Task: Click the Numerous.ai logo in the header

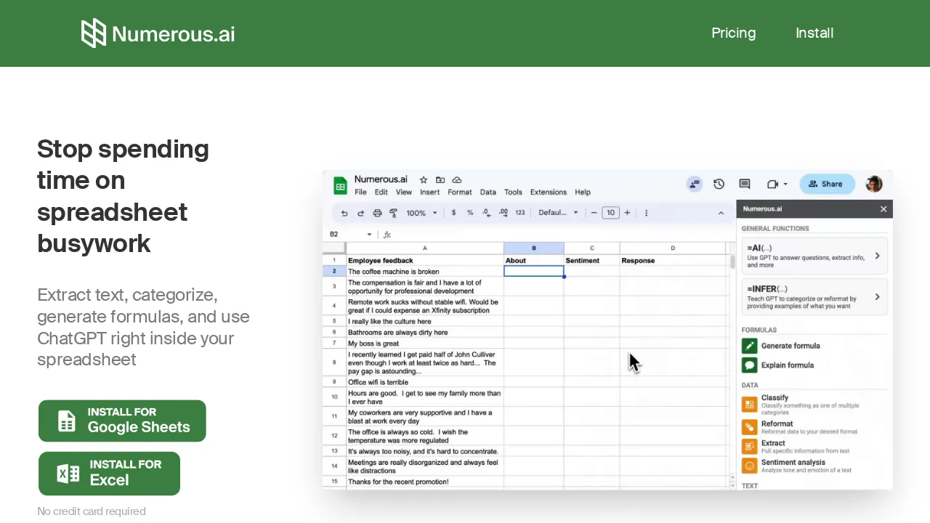Action: coord(158,33)
